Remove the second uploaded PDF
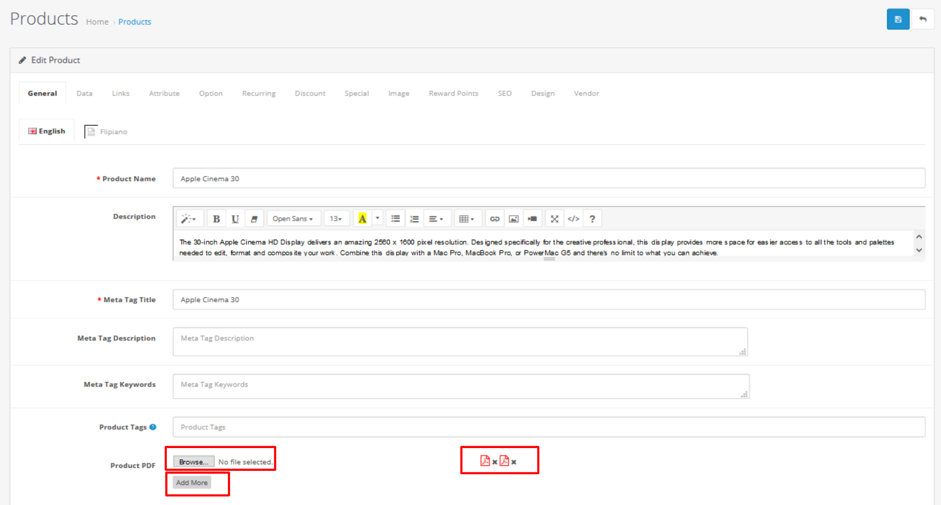This screenshot has width=941, height=505. tap(514, 462)
